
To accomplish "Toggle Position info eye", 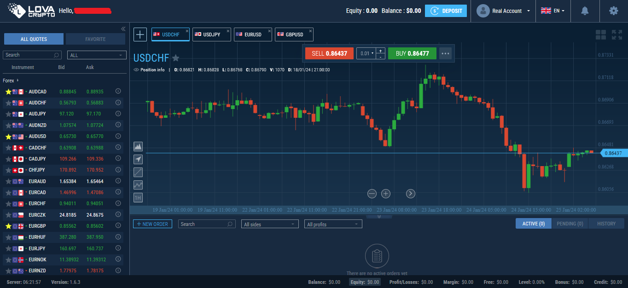I will click(x=136, y=70).
